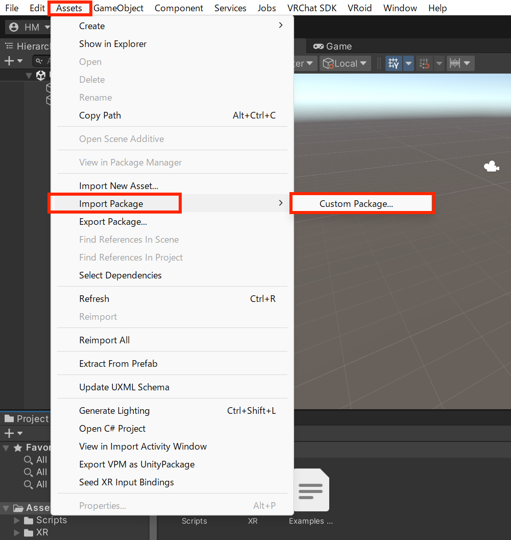The width and height of the screenshot is (511, 540).
Task: Open the Edit menu
Action: click(37, 8)
